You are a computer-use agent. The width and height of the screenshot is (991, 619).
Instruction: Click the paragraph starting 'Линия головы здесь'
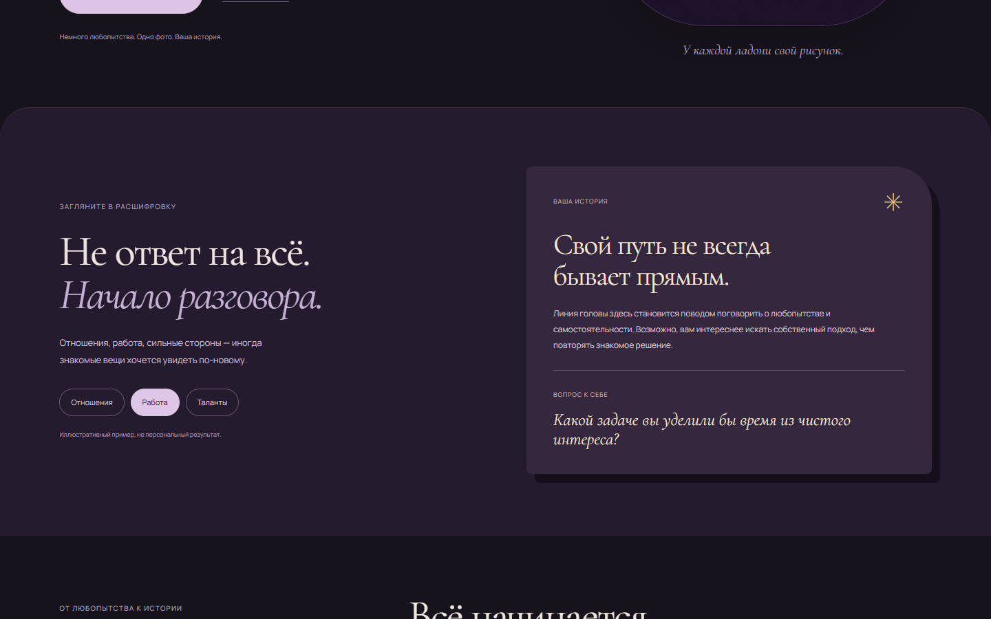(x=714, y=329)
